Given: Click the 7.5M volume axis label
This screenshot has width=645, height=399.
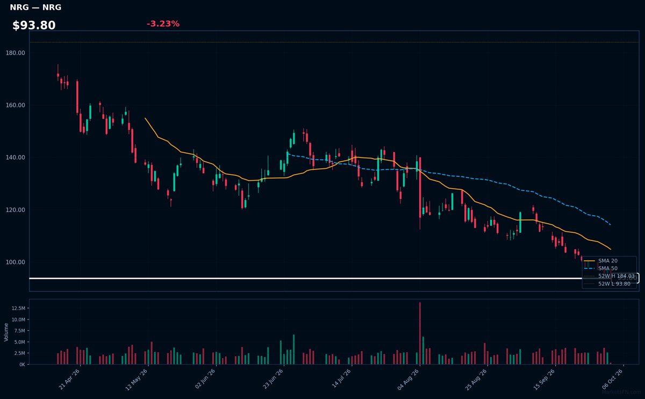Looking at the screenshot, I should click(x=19, y=331).
